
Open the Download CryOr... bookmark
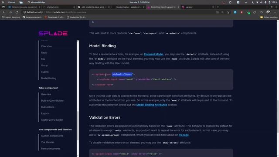[x=54, y=17]
